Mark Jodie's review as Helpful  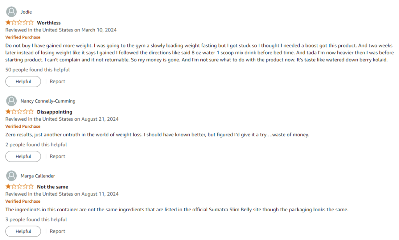click(23, 82)
